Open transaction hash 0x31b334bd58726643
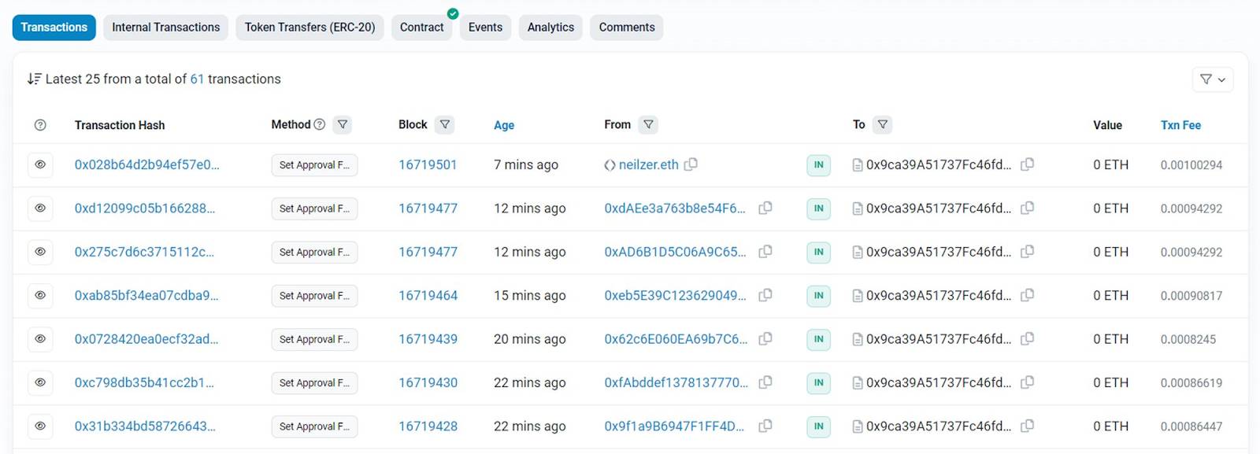This screenshot has height=454, width=1260. click(145, 426)
